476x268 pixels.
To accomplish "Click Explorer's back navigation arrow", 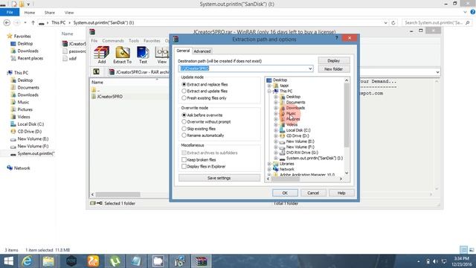I will (7, 23).
